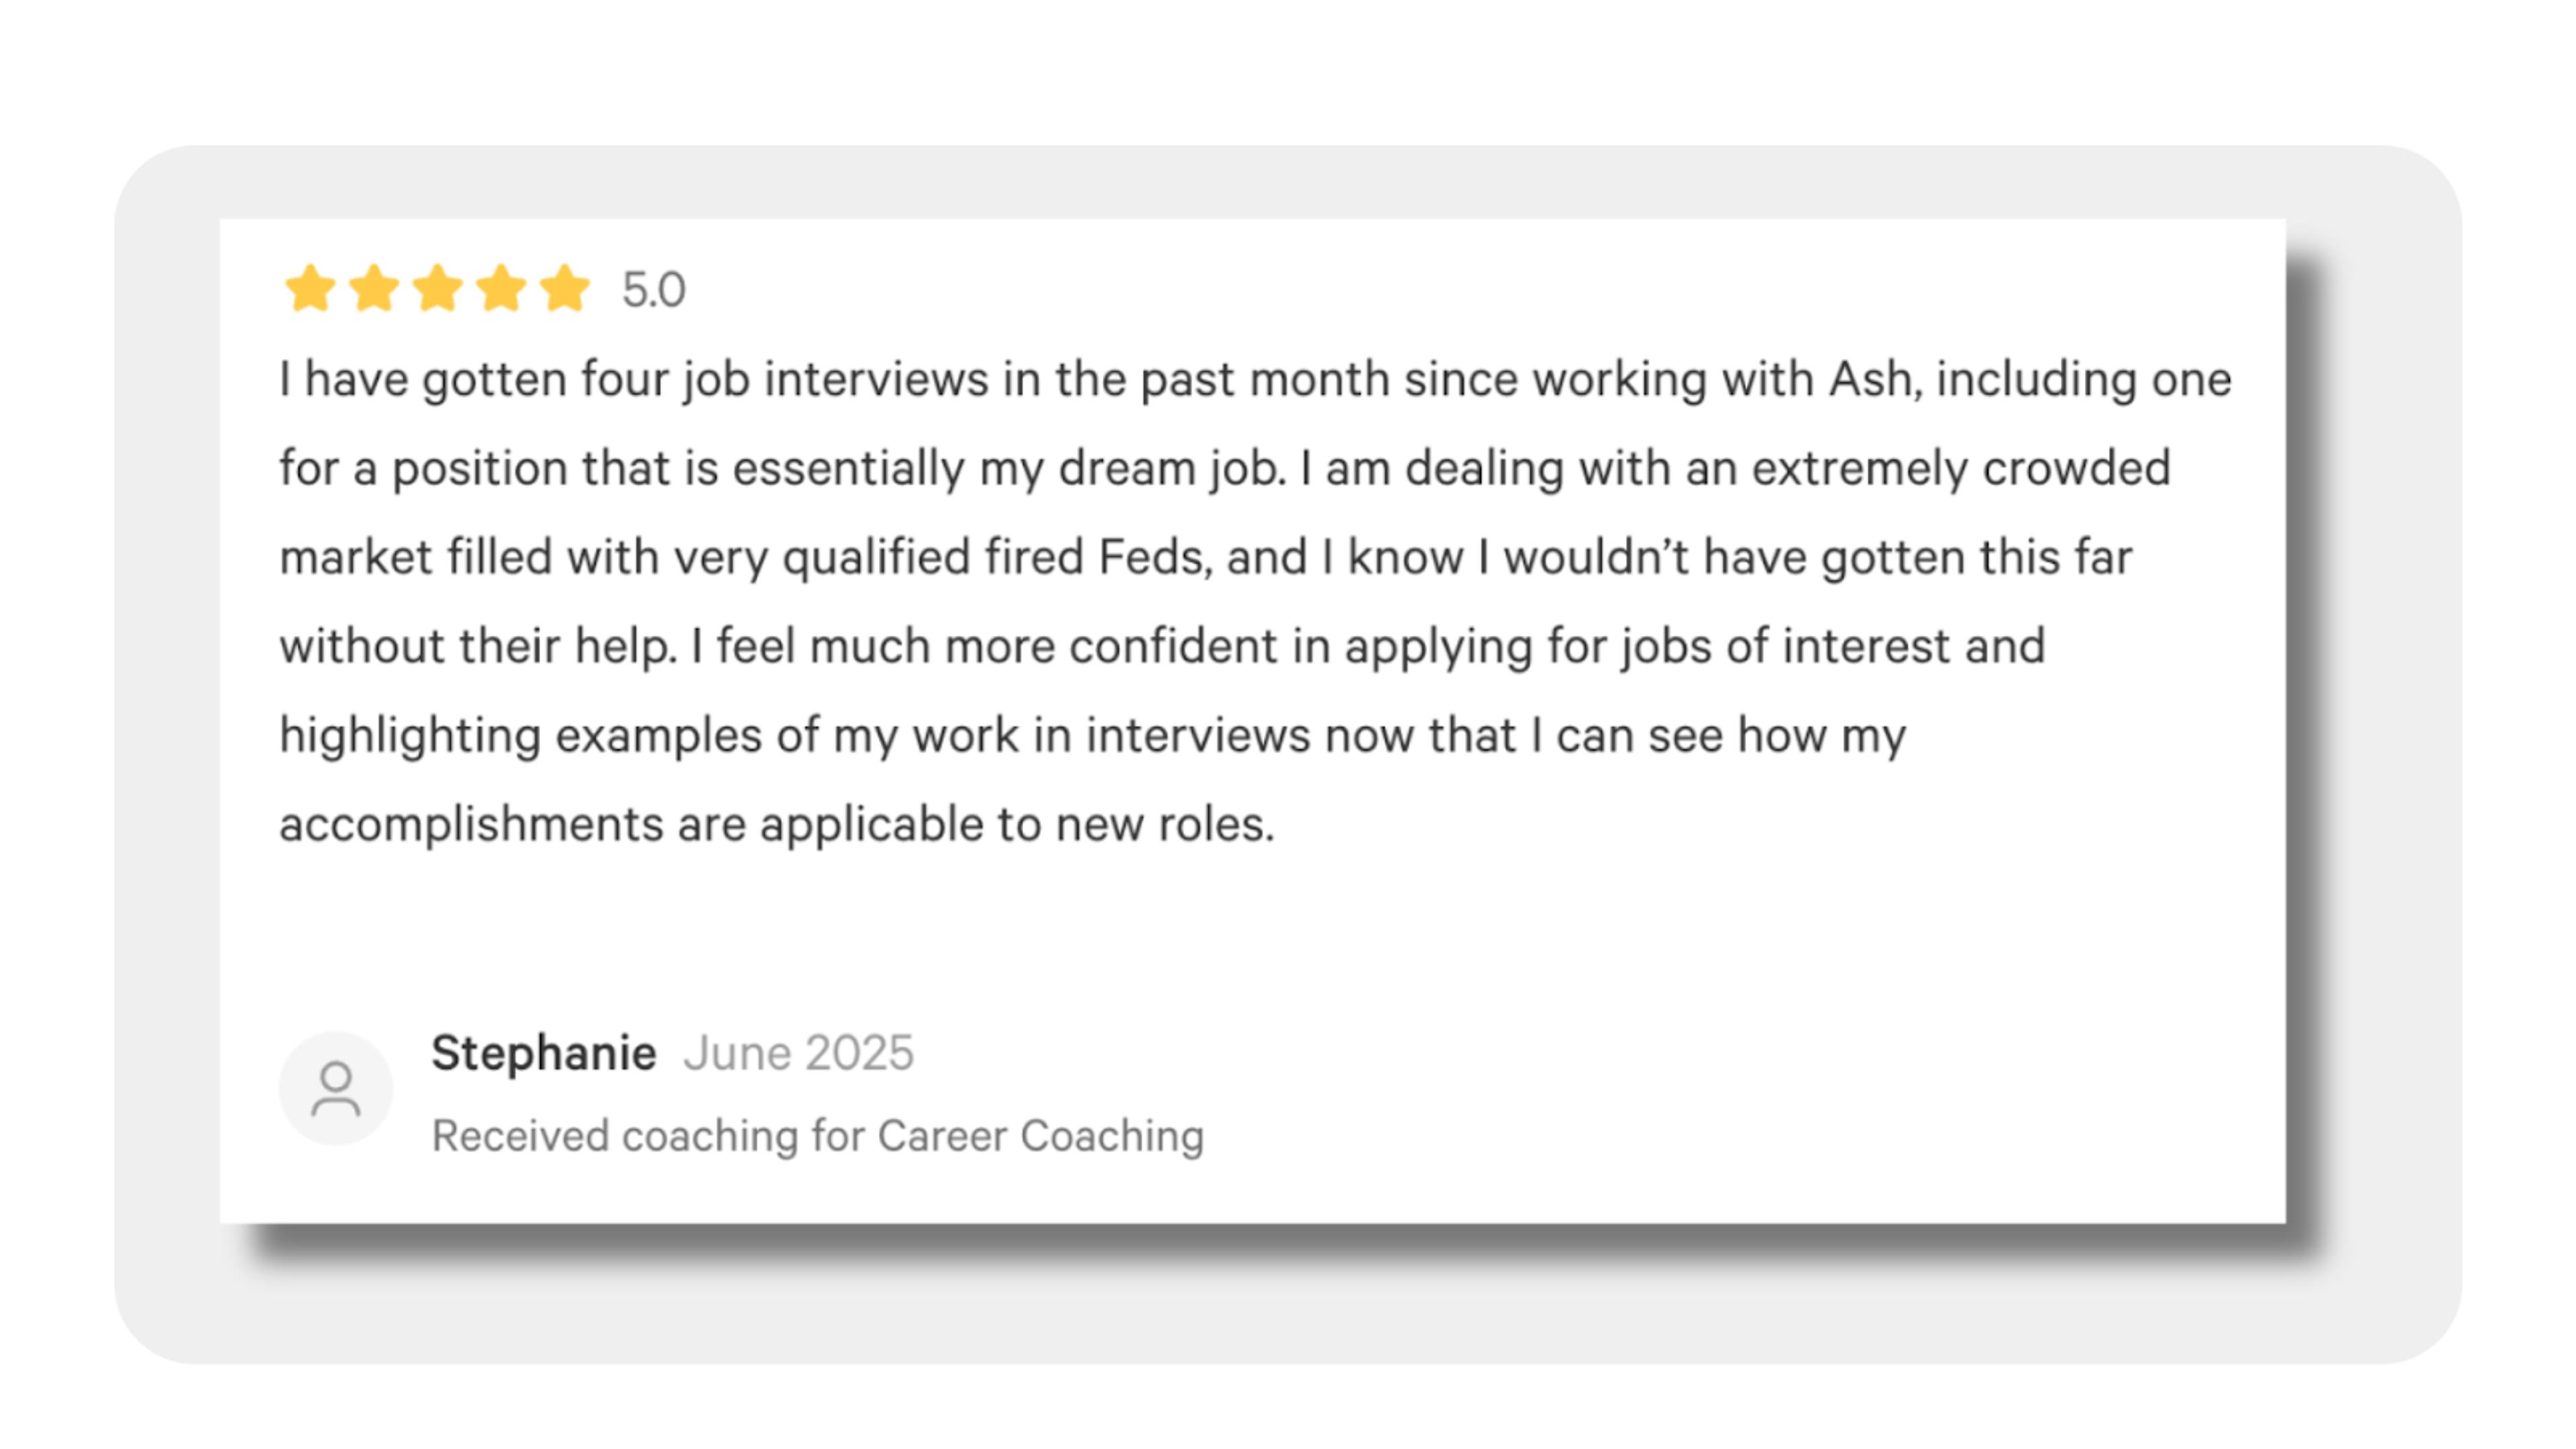
Task: Click the fifth gold rating star
Action: coord(565,289)
